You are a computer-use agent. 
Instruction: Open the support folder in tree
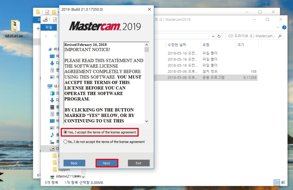click(x=64, y=169)
